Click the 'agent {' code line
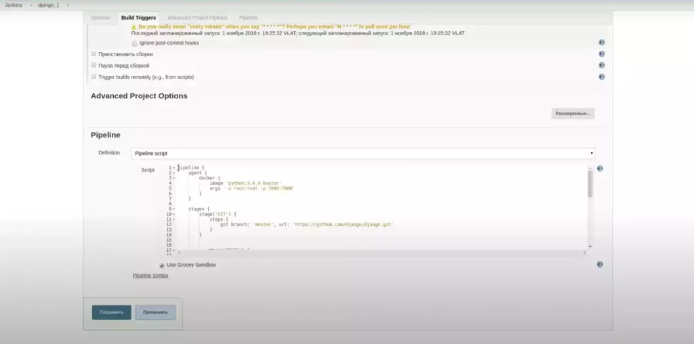This screenshot has width=694, height=344. [x=197, y=173]
